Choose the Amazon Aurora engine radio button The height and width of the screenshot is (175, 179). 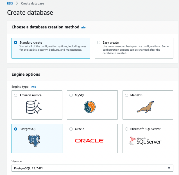[16, 95]
